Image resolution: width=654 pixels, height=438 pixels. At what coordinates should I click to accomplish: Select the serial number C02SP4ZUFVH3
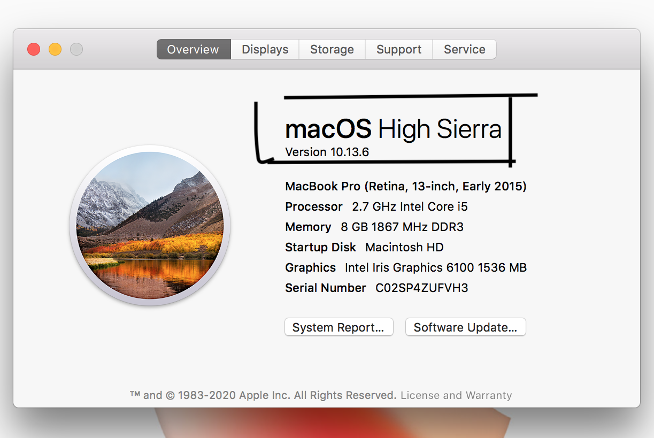422,288
